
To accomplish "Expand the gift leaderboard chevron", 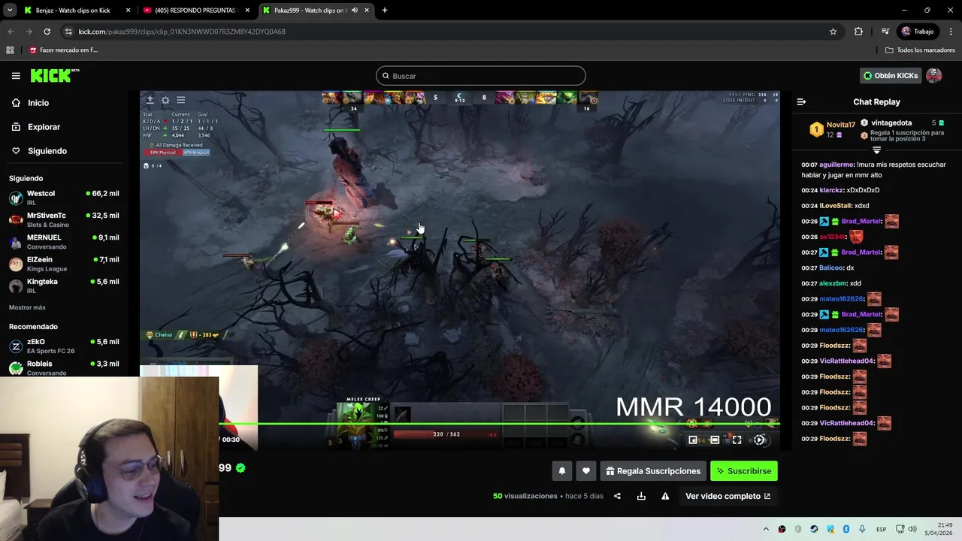I will (876, 150).
